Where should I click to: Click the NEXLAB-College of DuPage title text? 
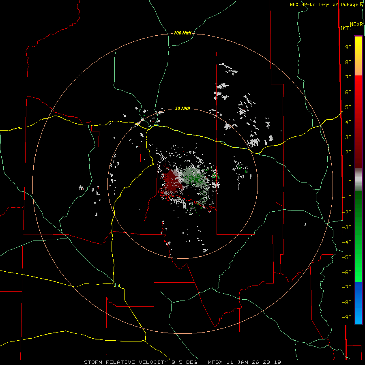[324, 4]
